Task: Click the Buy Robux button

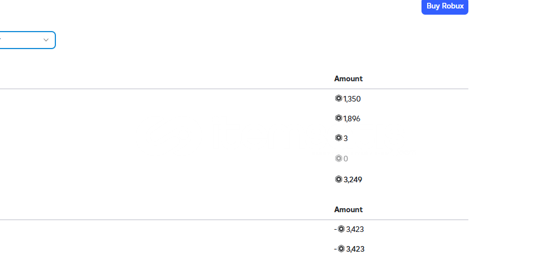Action: (x=445, y=6)
